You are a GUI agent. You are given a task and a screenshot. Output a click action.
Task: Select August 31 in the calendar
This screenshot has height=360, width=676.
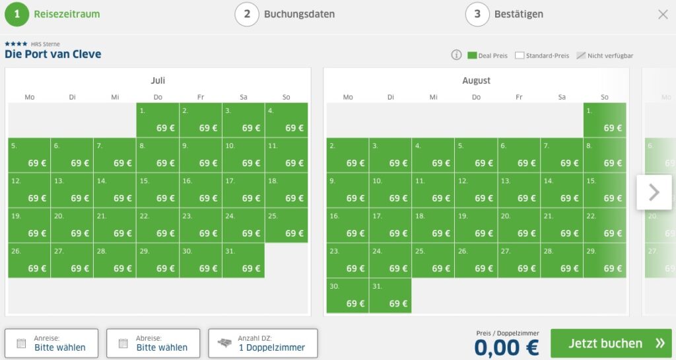point(390,295)
